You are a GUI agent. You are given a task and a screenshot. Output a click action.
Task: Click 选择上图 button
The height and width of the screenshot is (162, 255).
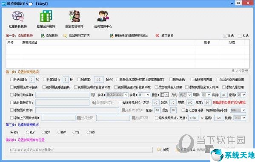pos(85,118)
